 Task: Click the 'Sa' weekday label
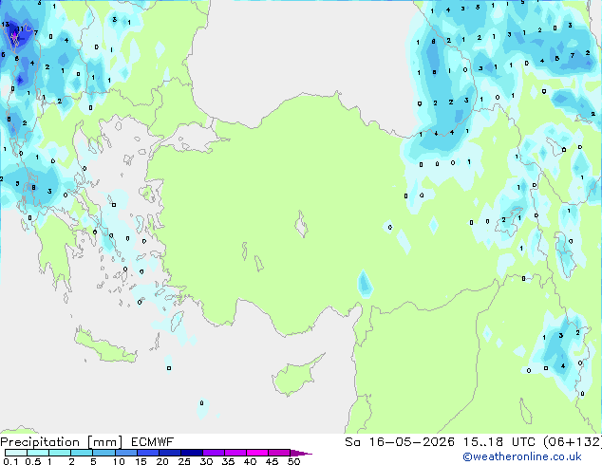tap(352, 442)
